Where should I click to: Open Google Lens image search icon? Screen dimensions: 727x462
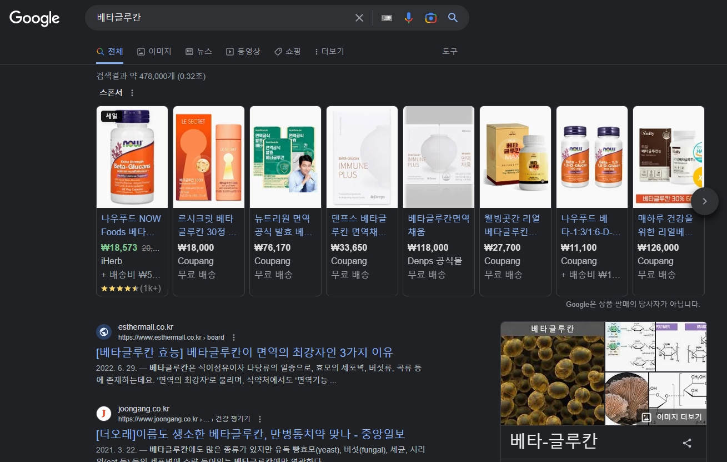click(431, 18)
